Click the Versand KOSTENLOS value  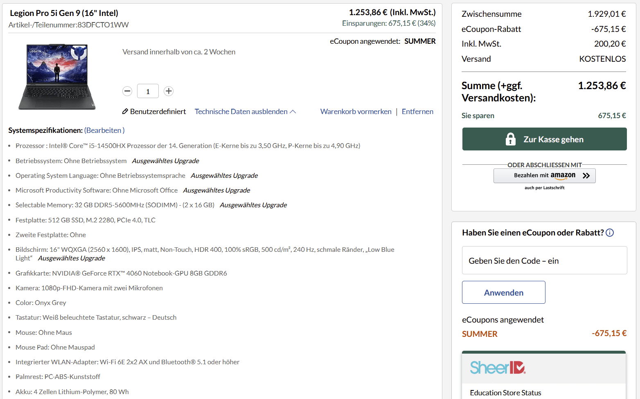tap(602, 59)
